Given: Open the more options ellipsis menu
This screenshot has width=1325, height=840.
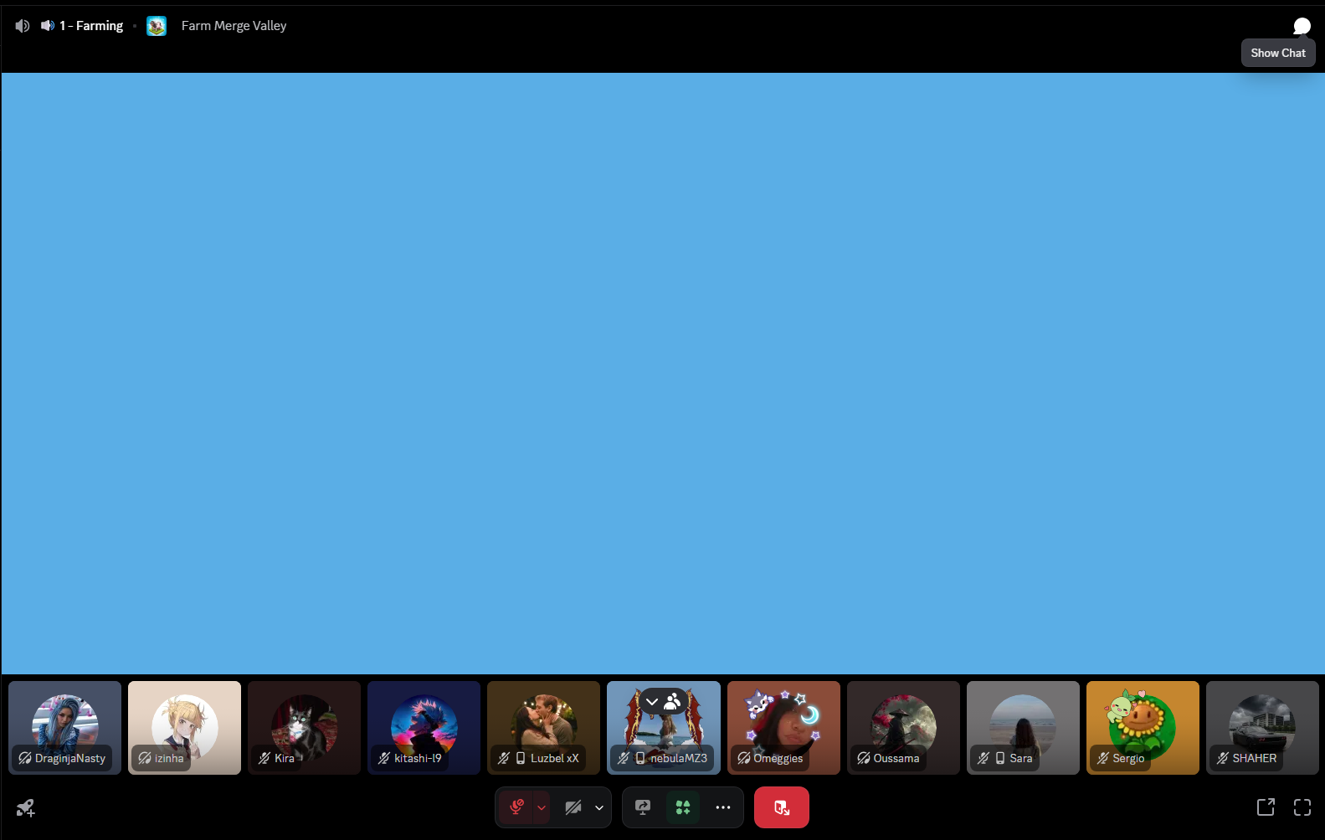Looking at the screenshot, I should click(x=723, y=807).
